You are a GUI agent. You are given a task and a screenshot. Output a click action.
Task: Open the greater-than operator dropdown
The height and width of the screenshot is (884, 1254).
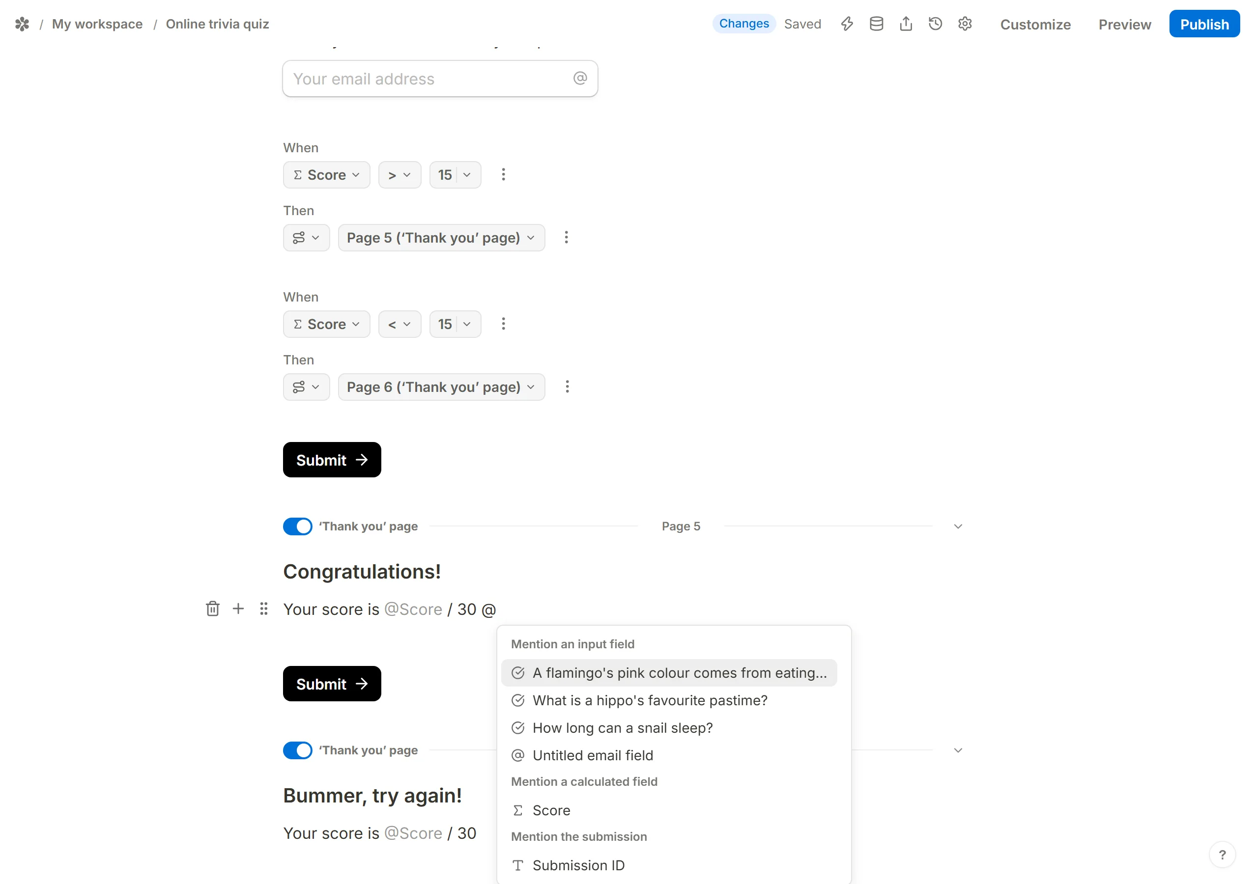pyautogui.click(x=399, y=175)
